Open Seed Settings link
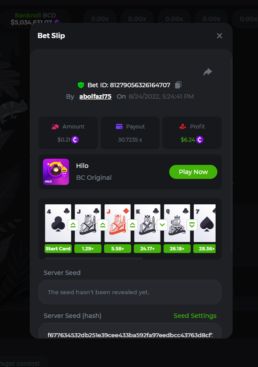The image size is (258, 367). point(195,316)
